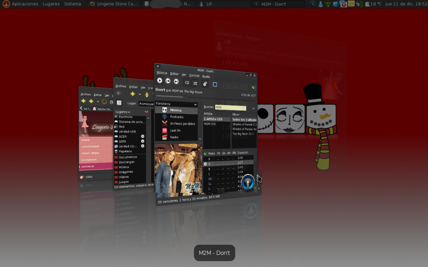This screenshot has height=267, width=428.
Task: Open the Ayuda menu in Rhythmbox
Action: 206,76
